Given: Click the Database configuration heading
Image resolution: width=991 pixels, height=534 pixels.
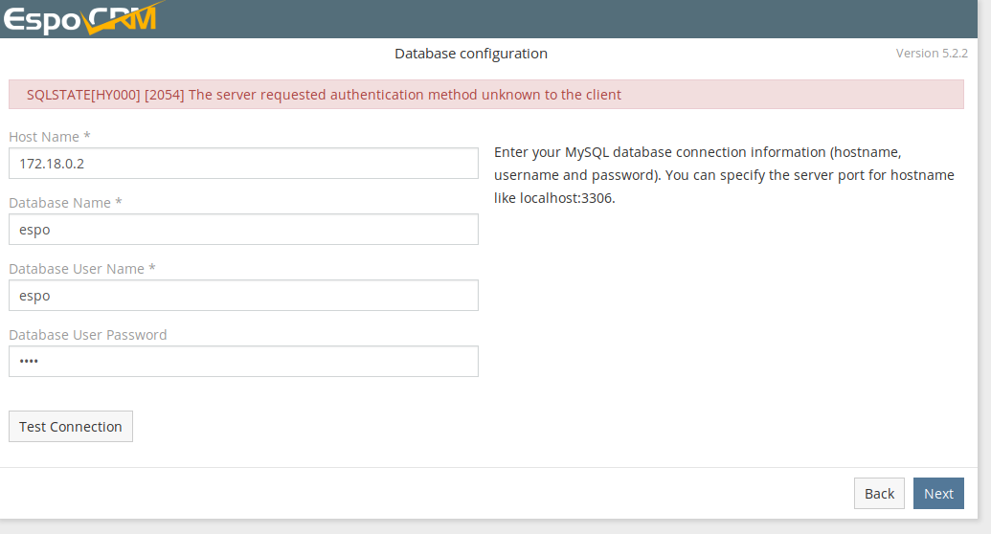Looking at the screenshot, I should [x=471, y=54].
